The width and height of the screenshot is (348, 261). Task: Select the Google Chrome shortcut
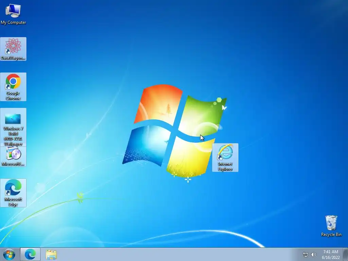[13, 87]
